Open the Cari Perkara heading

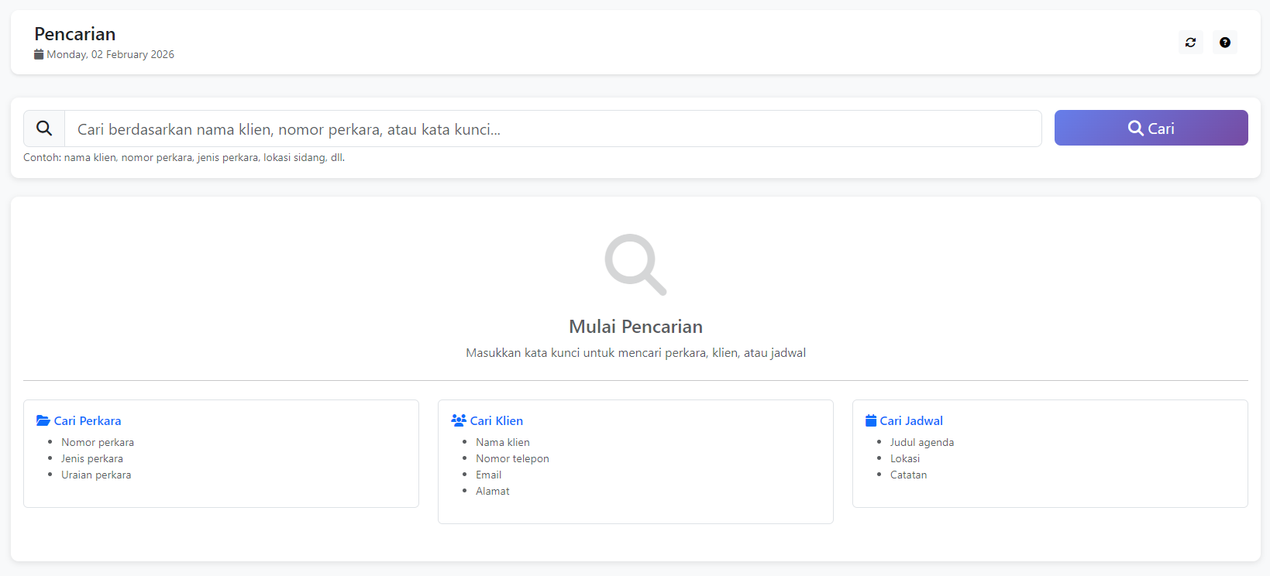pos(88,420)
